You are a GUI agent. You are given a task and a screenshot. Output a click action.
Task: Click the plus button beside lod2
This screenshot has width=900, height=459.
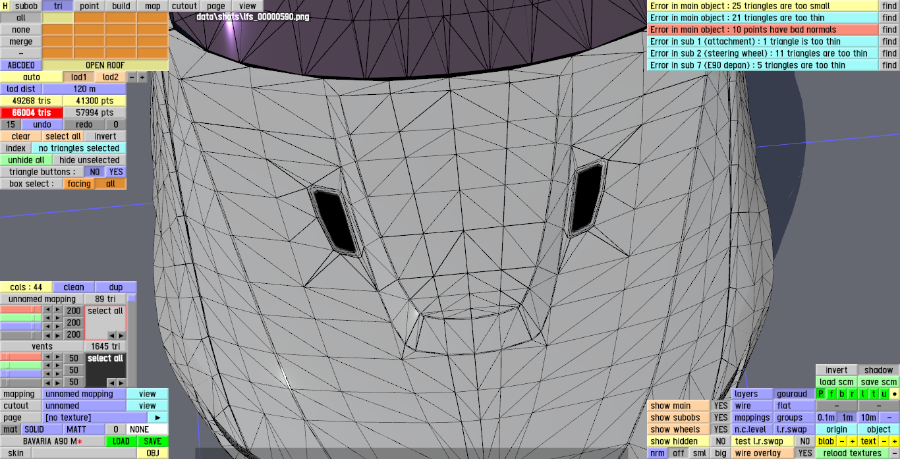coord(142,77)
